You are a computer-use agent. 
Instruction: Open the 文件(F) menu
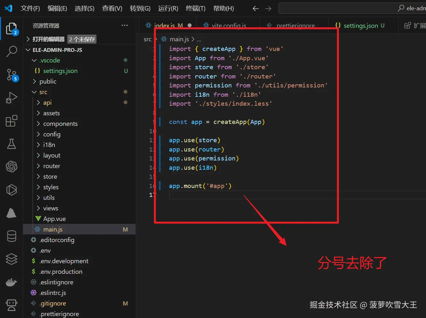click(30, 8)
